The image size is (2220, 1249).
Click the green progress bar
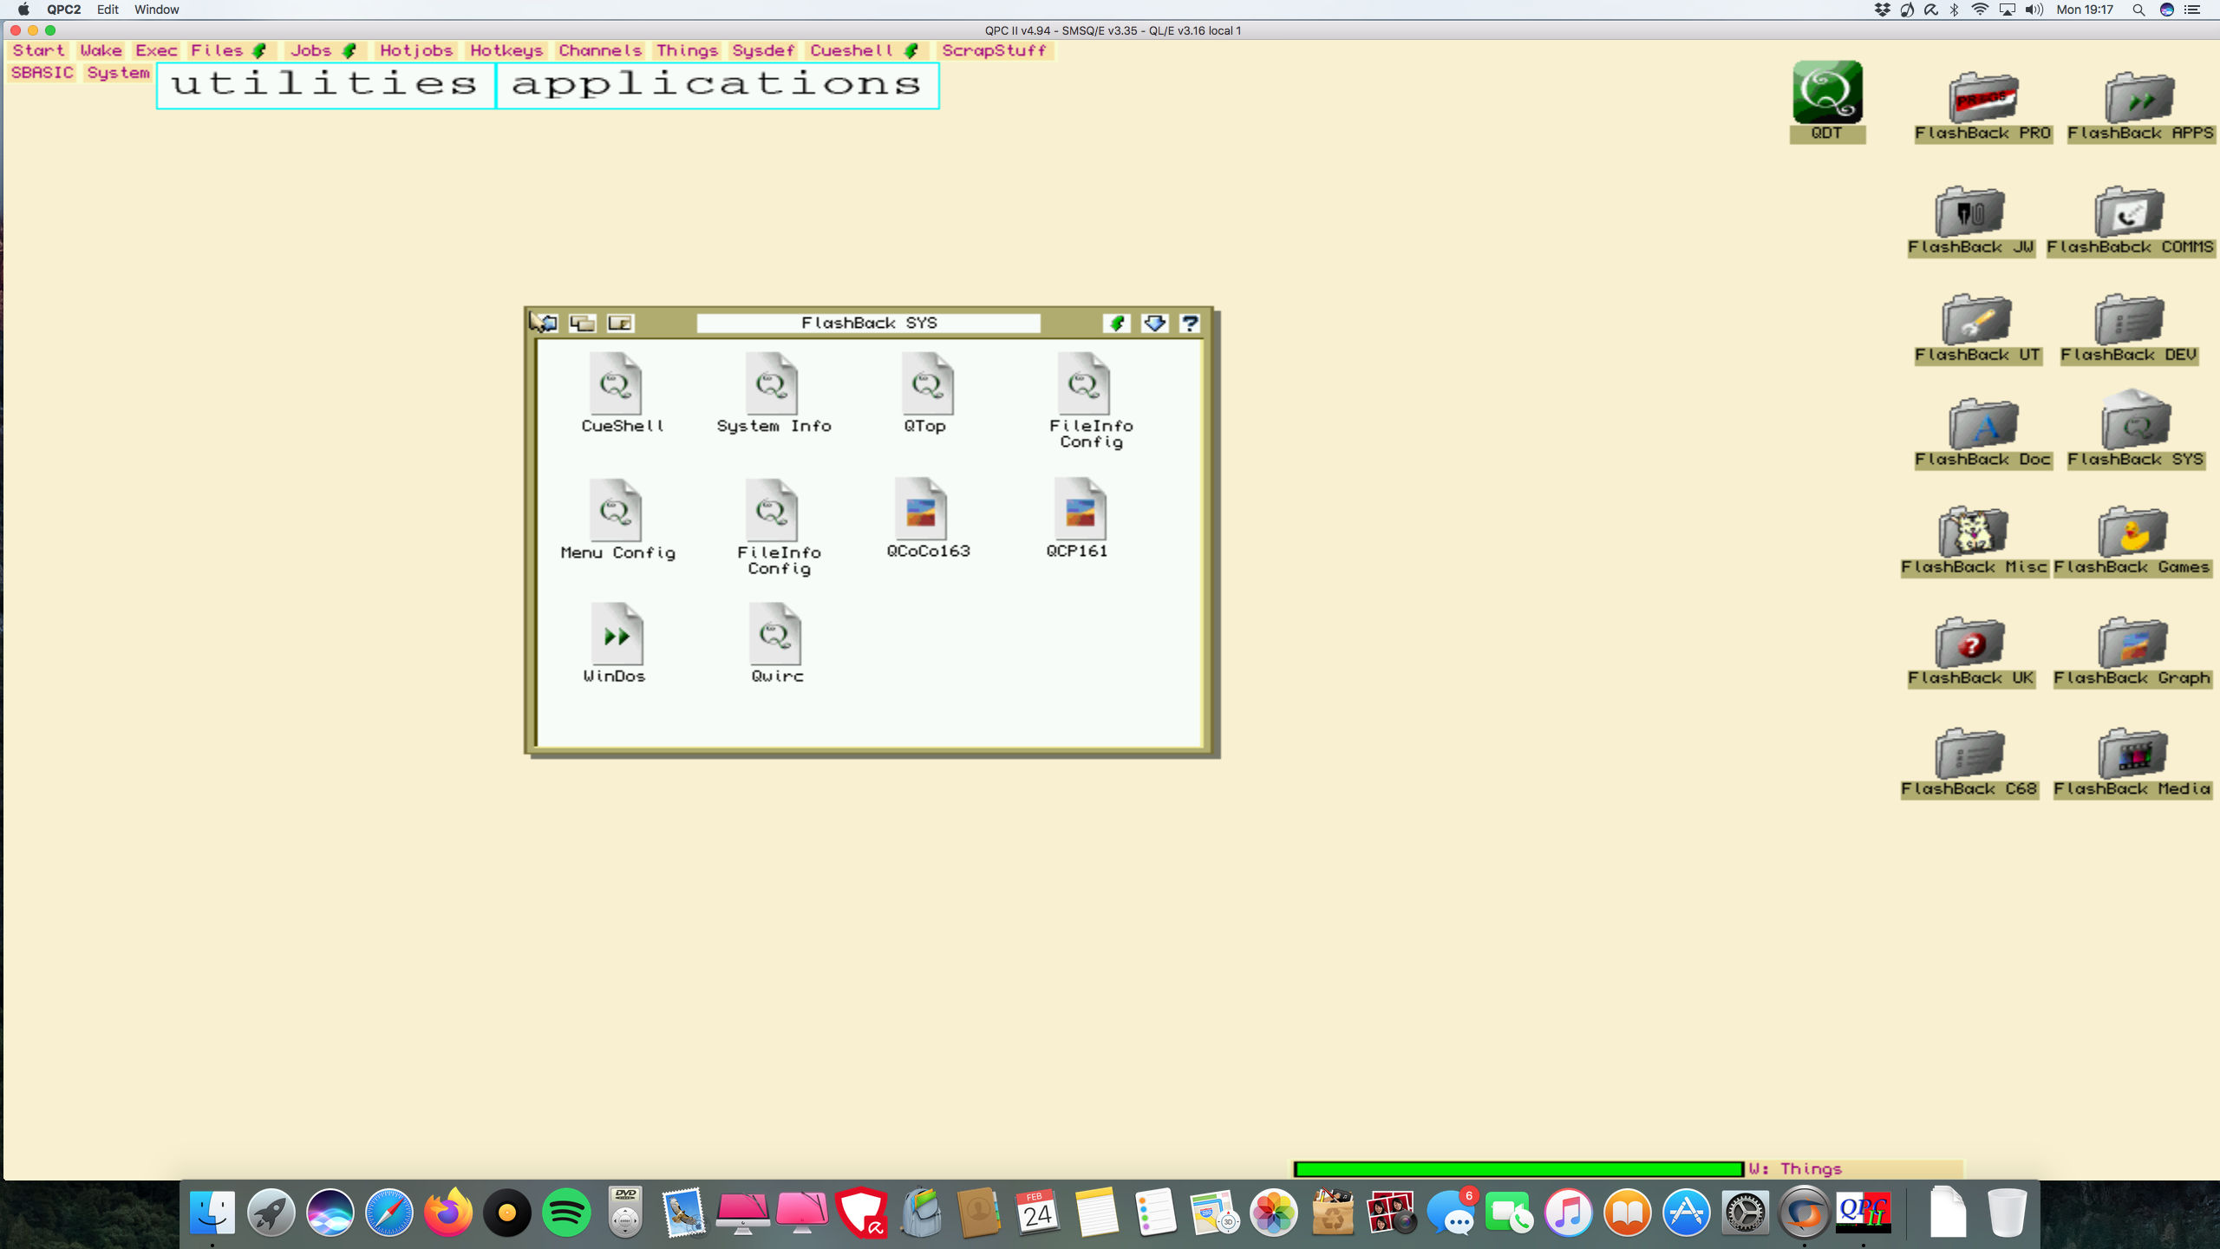[1518, 1169]
